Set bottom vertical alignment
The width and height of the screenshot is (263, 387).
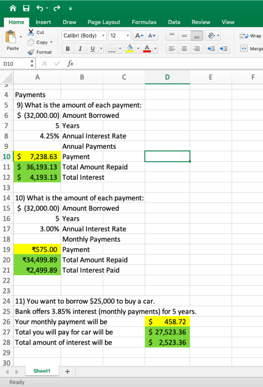pos(197,36)
